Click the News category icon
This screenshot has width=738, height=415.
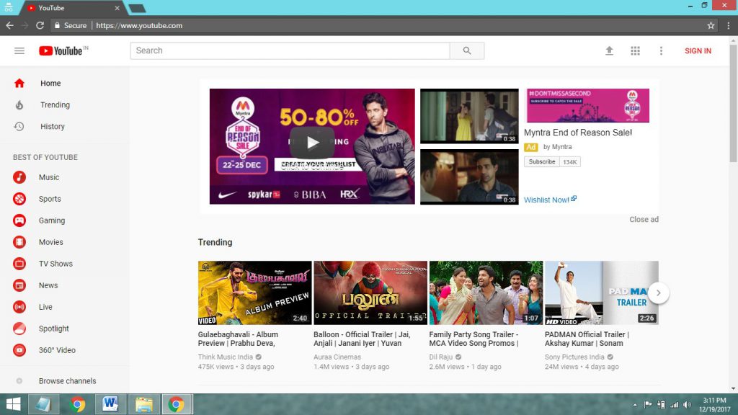[x=19, y=285]
